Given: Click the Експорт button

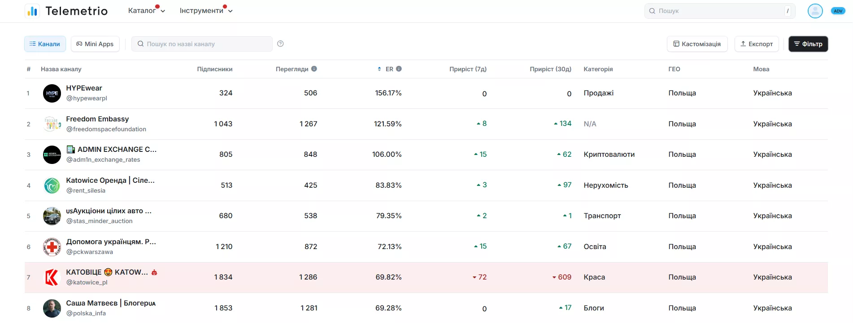Looking at the screenshot, I should point(757,44).
